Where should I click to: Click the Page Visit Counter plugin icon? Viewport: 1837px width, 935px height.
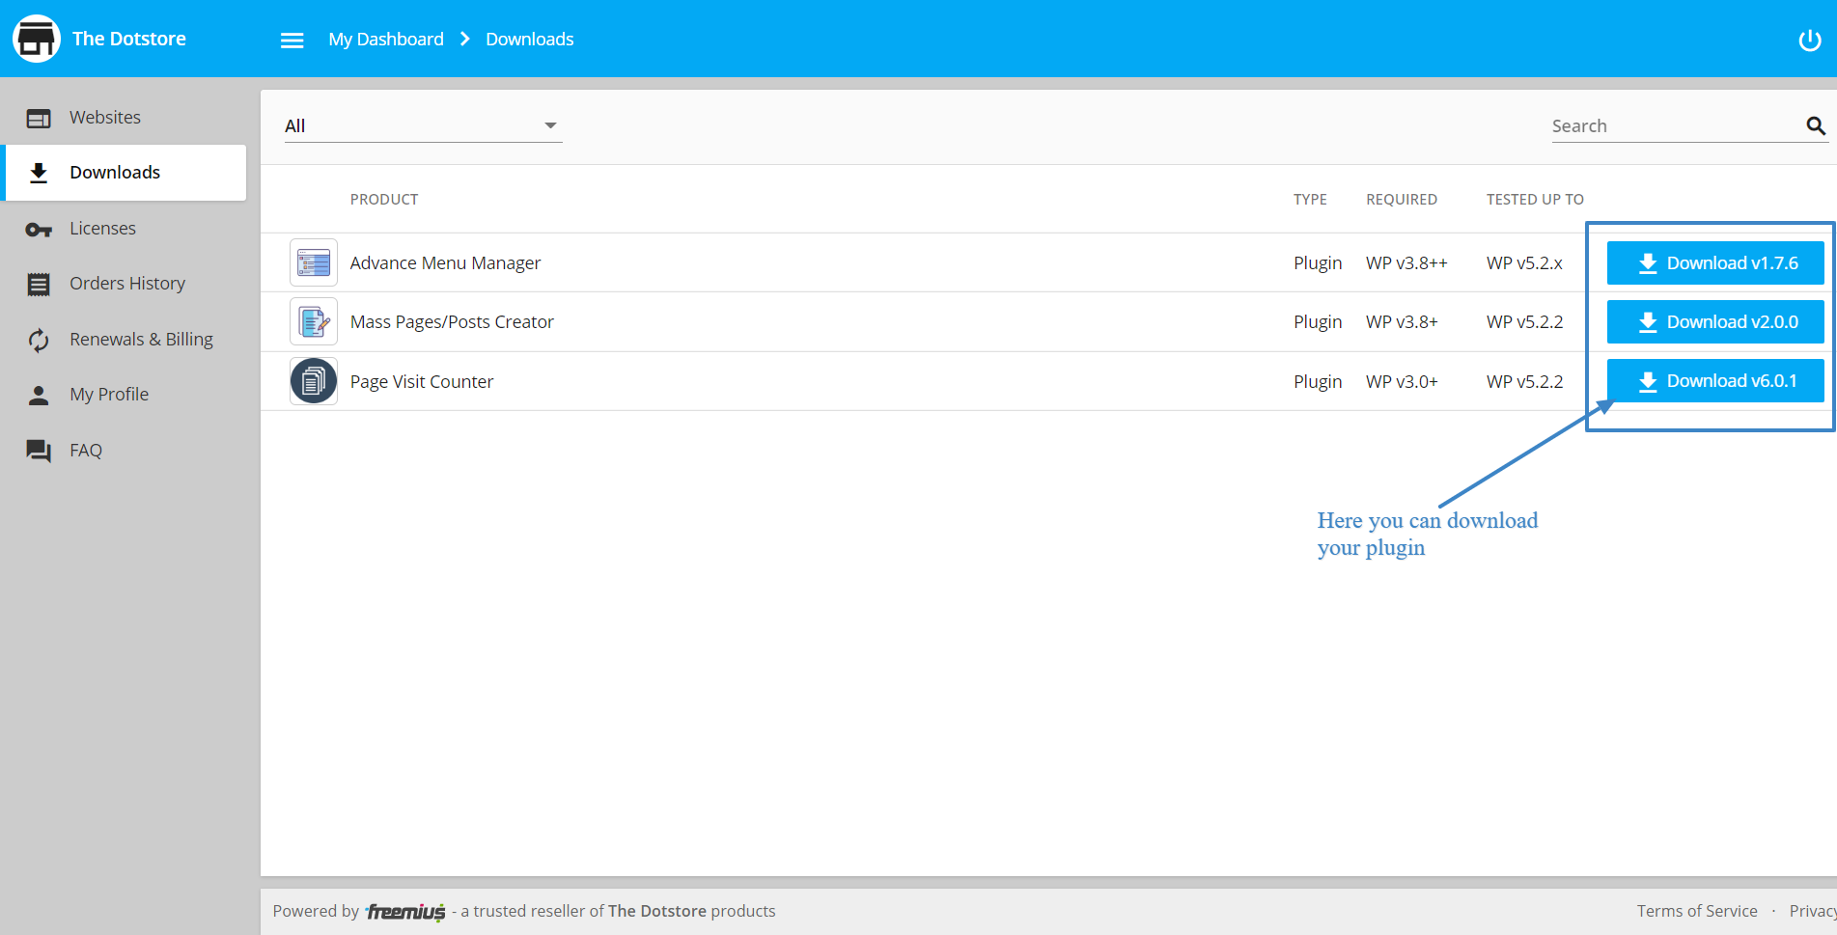[314, 381]
